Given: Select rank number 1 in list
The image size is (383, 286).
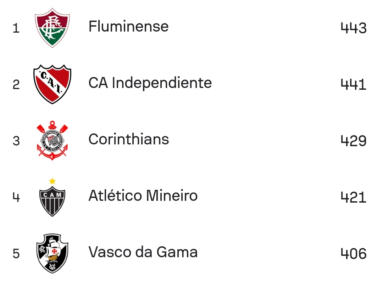Looking at the screenshot, I should pos(16,28).
